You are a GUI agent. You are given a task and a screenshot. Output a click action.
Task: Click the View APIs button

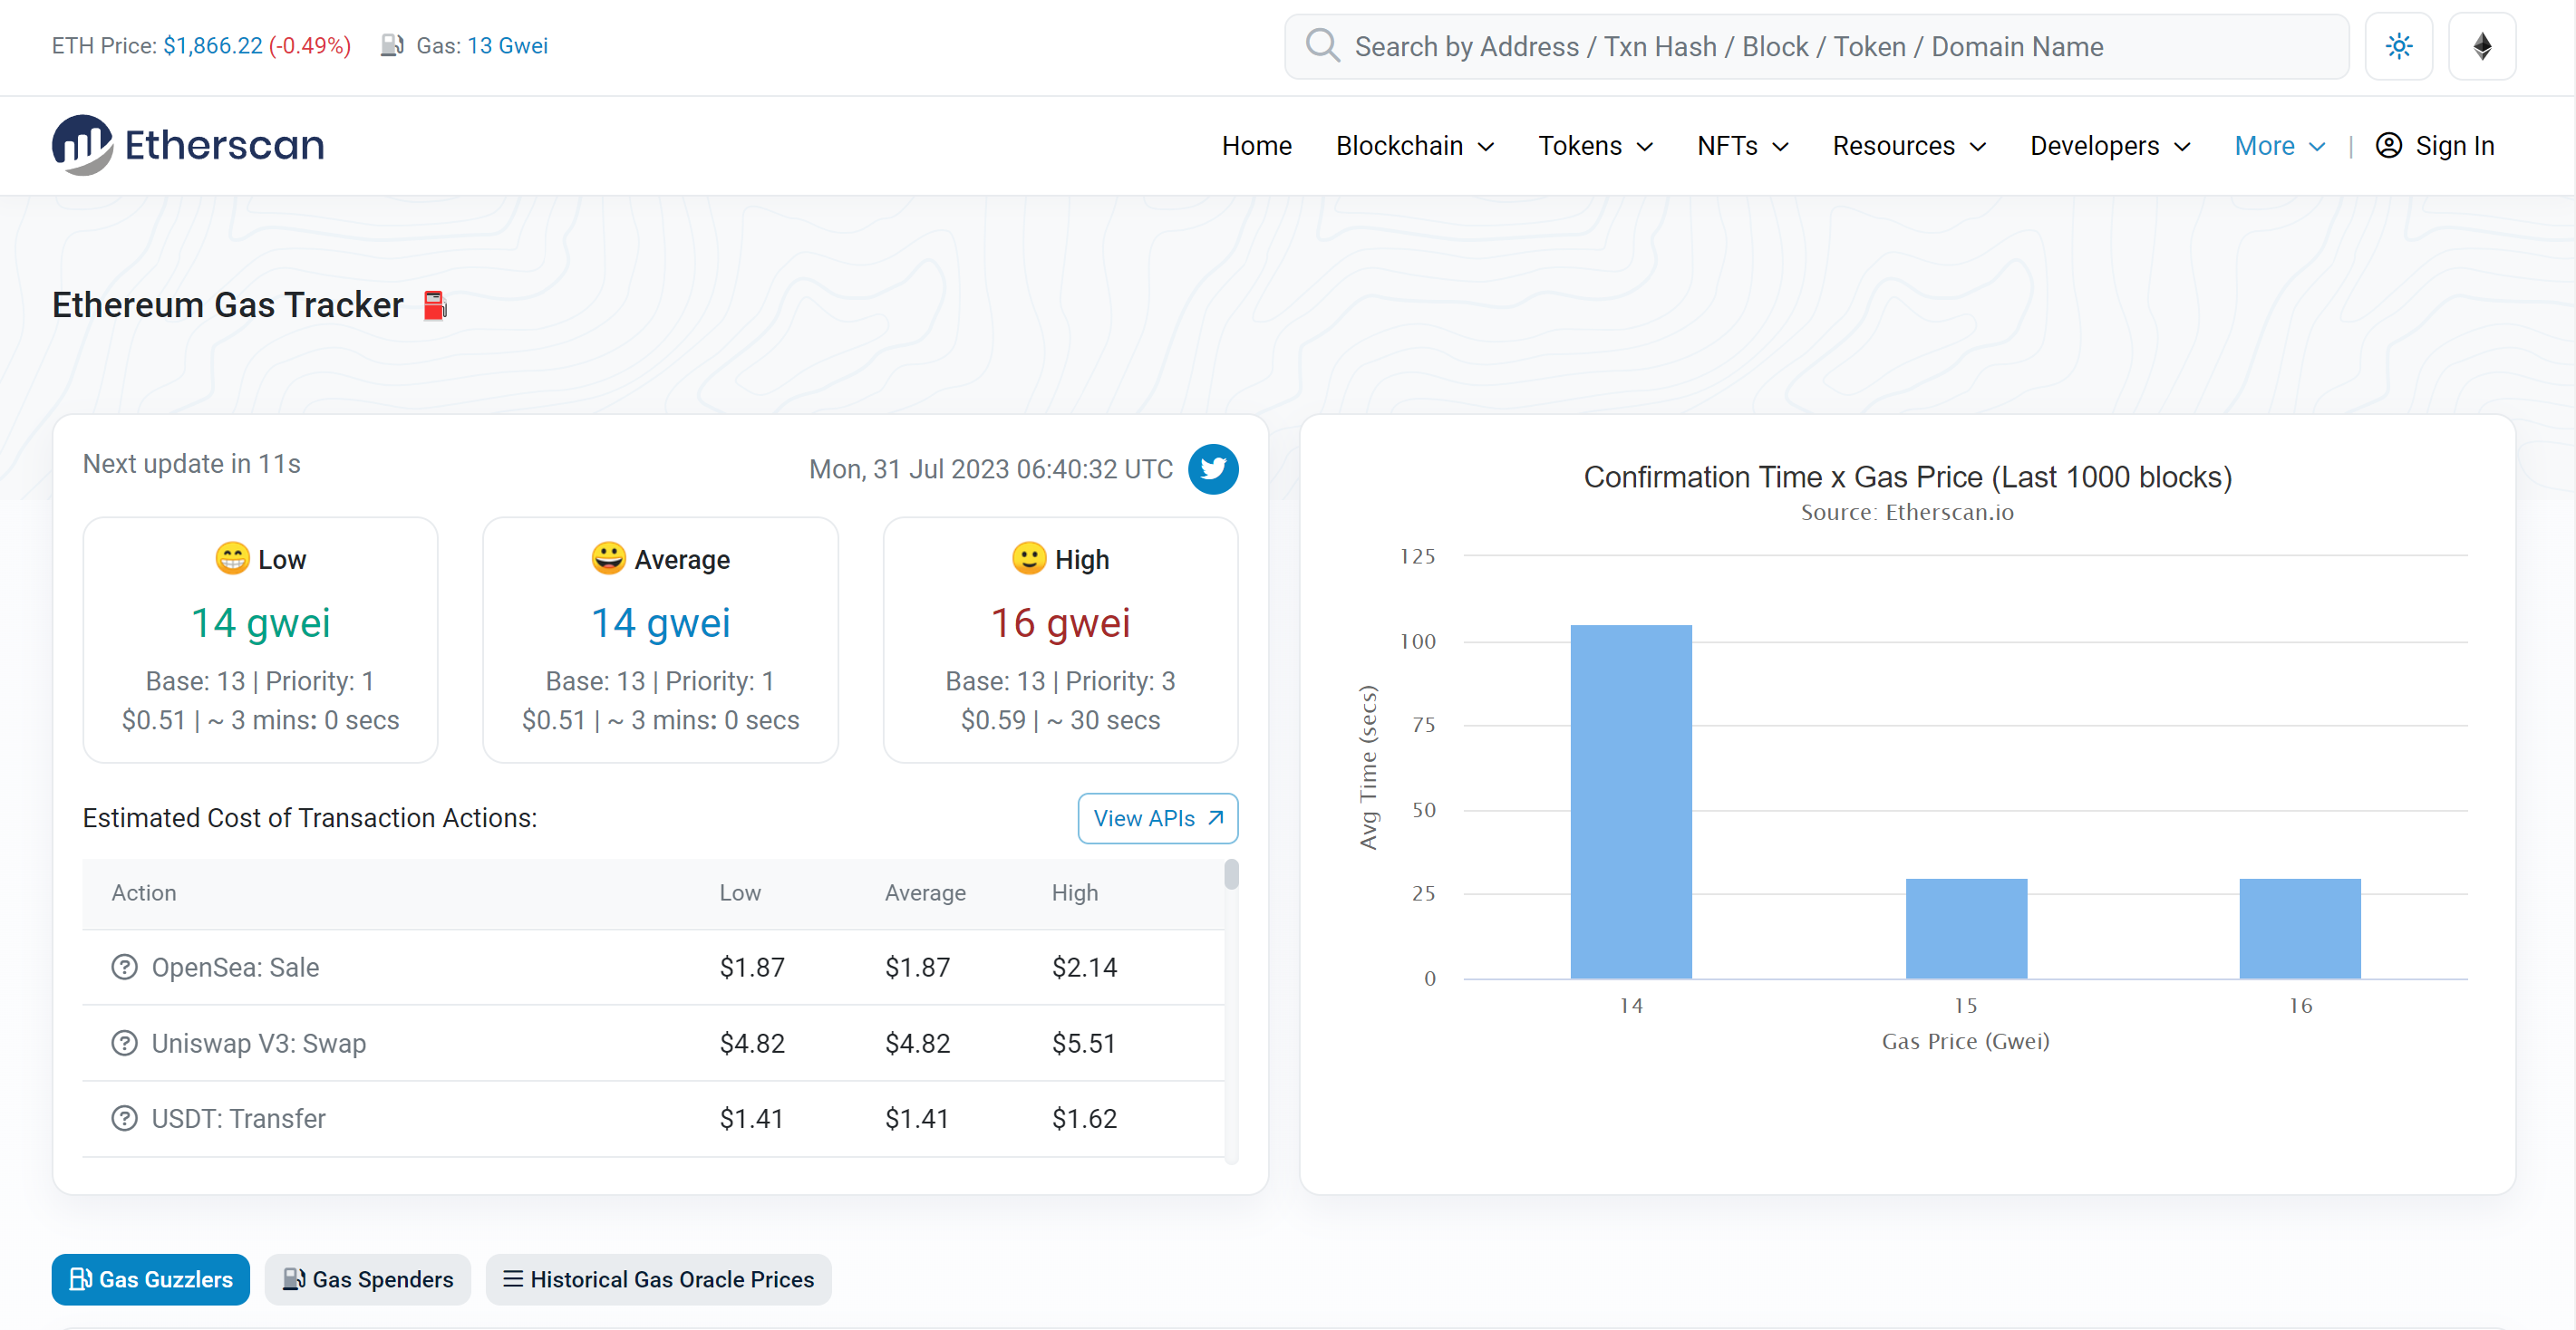point(1157,817)
